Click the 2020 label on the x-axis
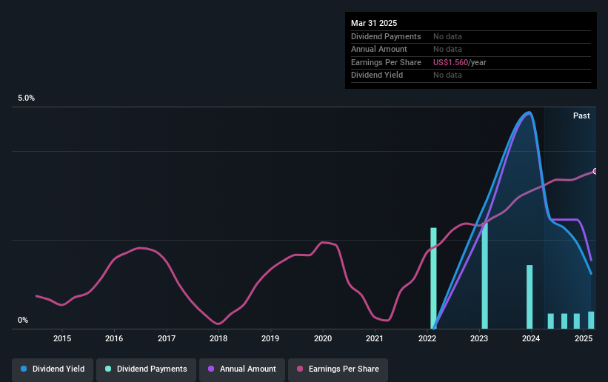The height and width of the screenshot is (382, 608). click(323, 338)
